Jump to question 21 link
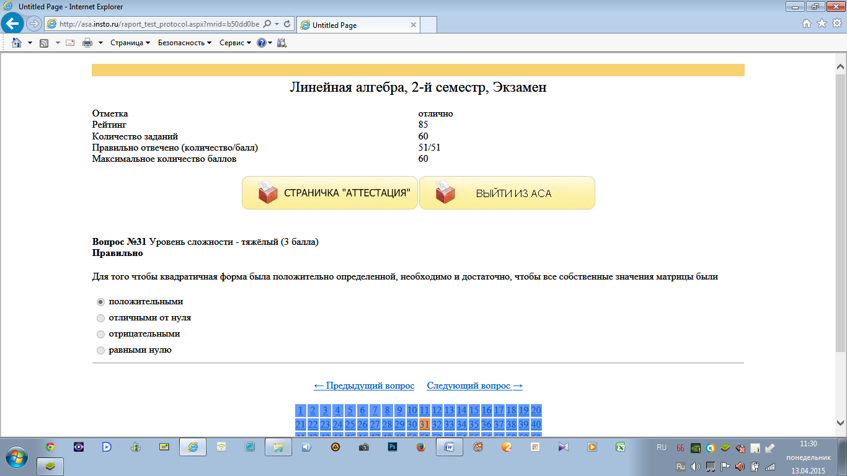 point(301,425)
